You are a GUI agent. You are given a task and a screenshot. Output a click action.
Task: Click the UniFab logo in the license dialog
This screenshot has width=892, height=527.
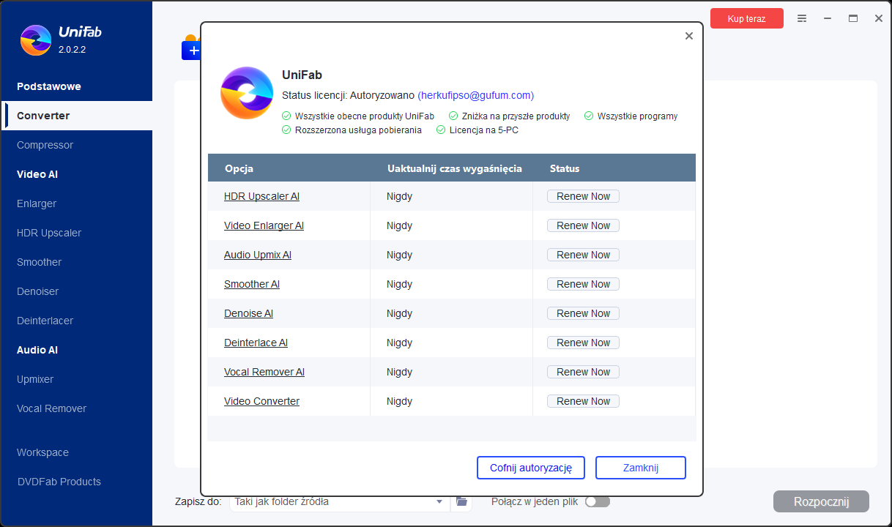tap(247, 93)
